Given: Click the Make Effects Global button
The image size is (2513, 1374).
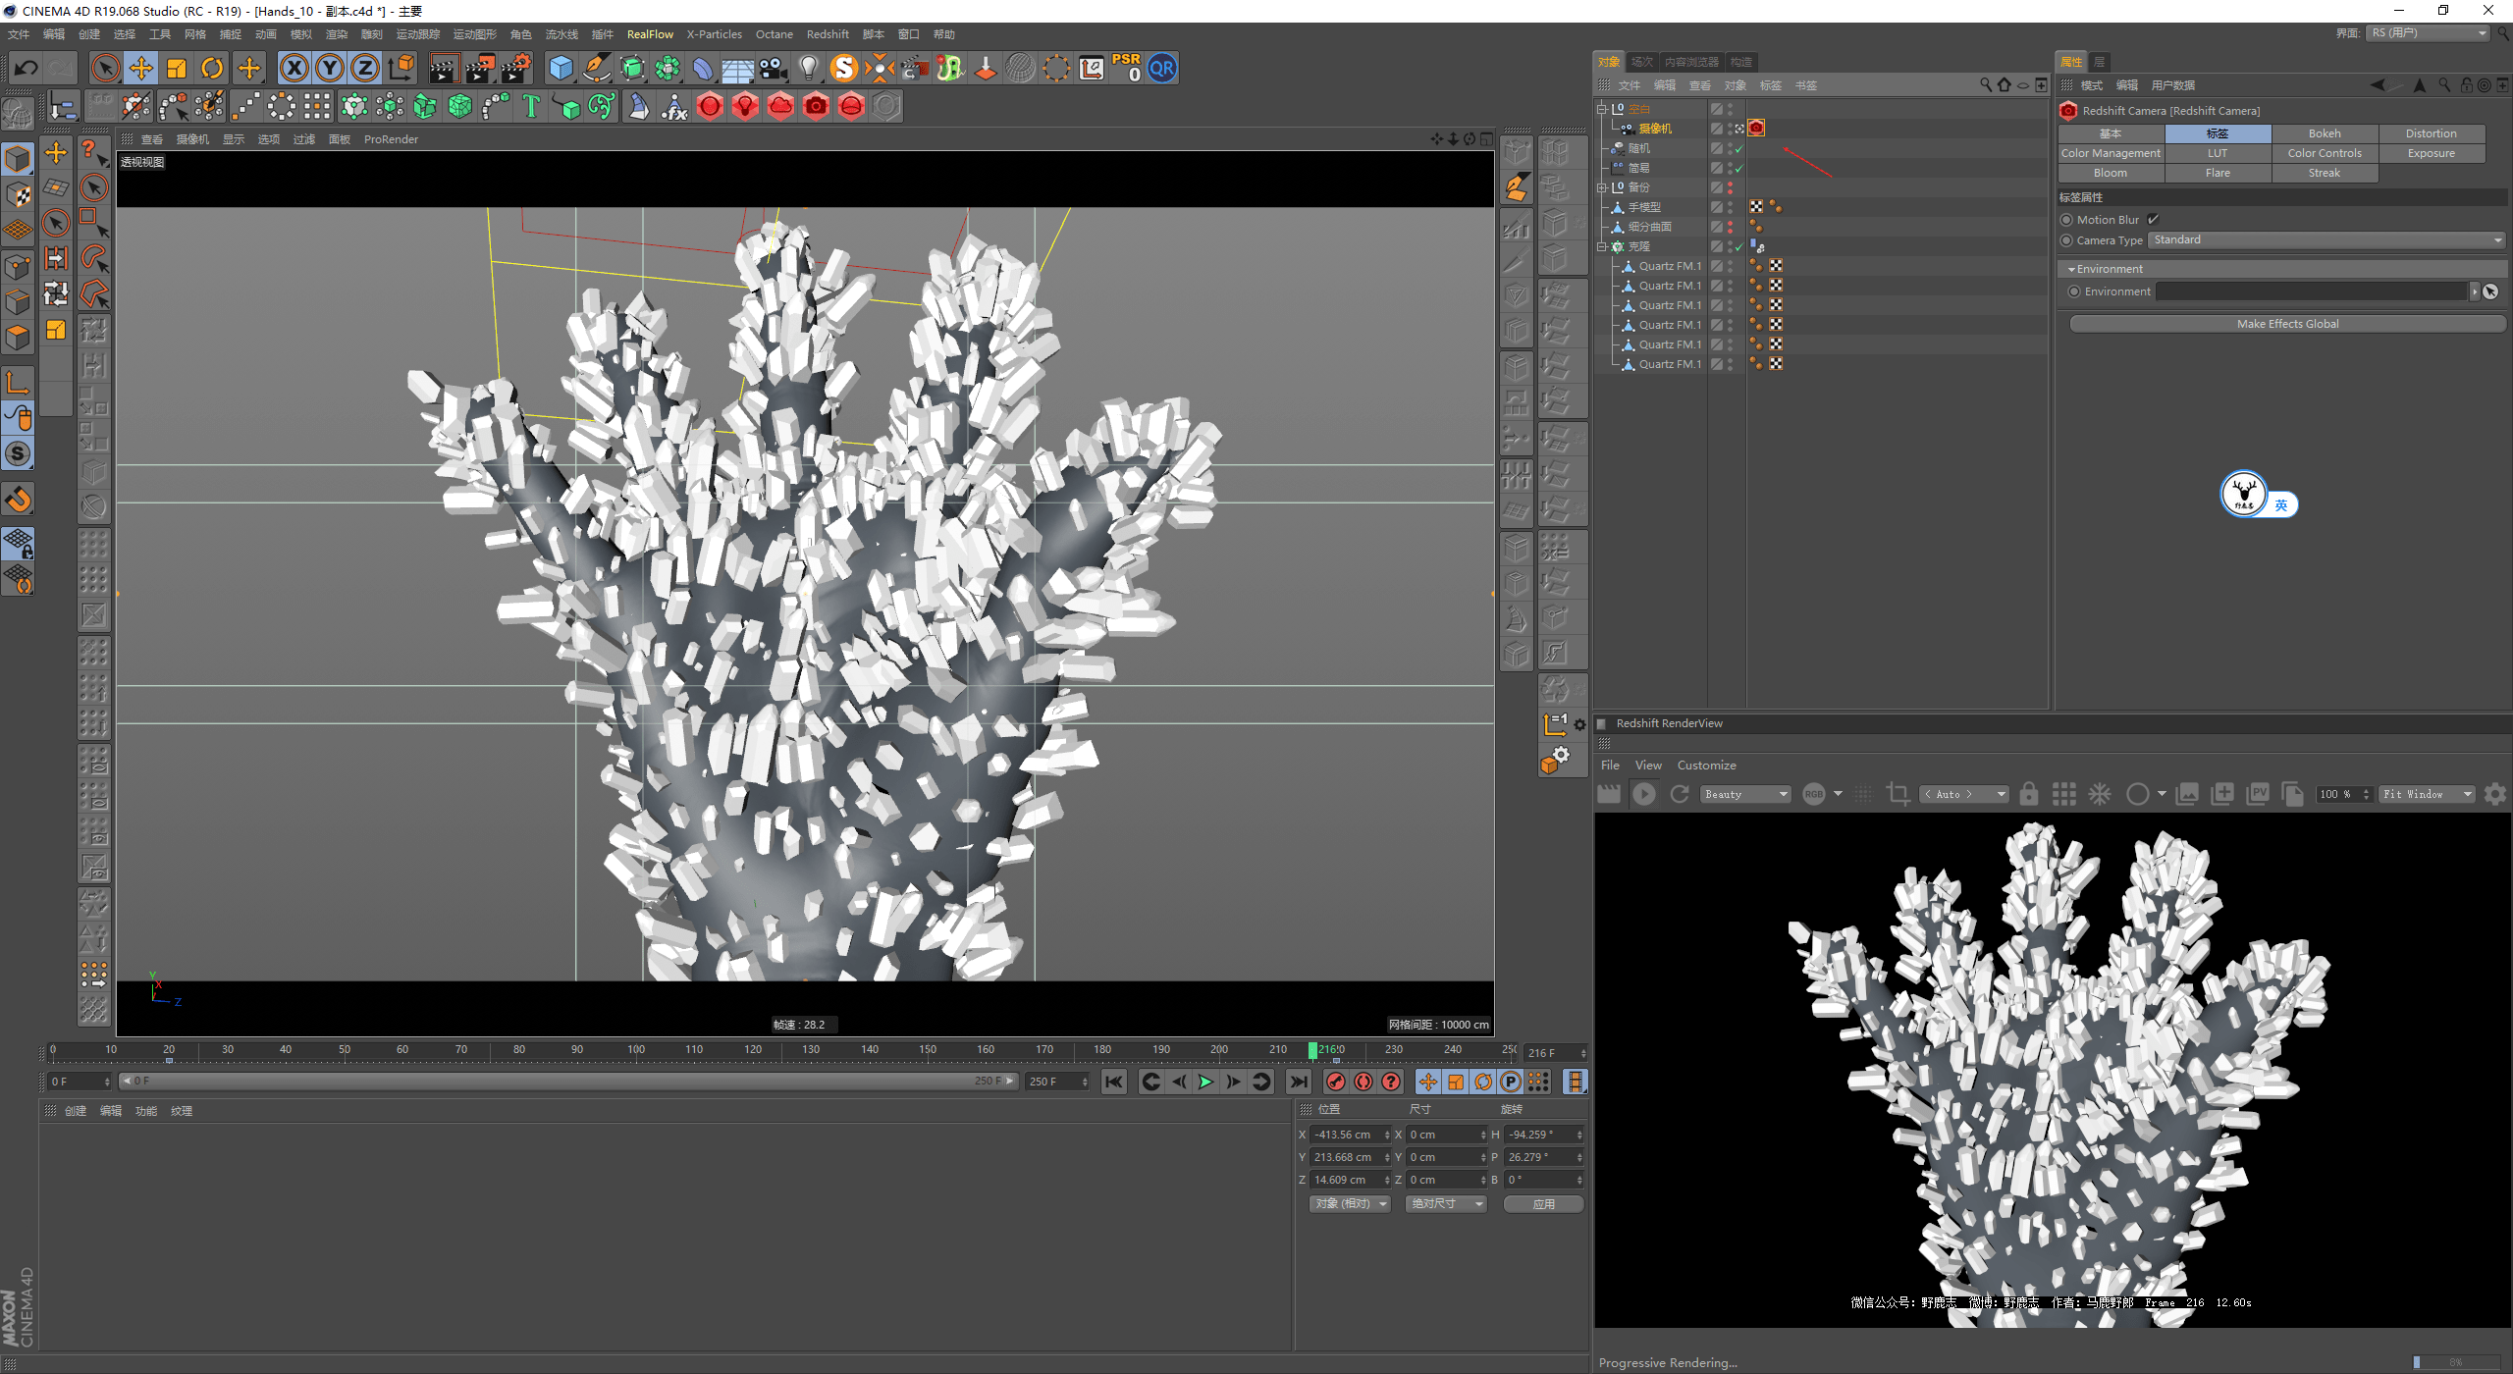Looking at the screenshot, I should click(2287, 324).
